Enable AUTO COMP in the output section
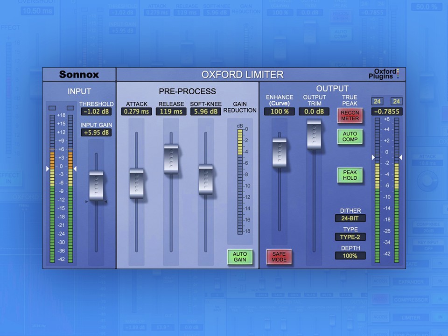448x336 pixels. click(350, 137)
